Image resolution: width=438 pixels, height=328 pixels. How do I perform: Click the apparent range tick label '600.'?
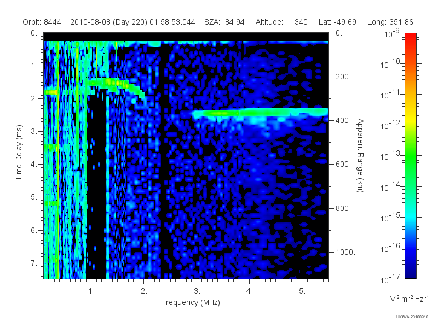coord(343,165)
